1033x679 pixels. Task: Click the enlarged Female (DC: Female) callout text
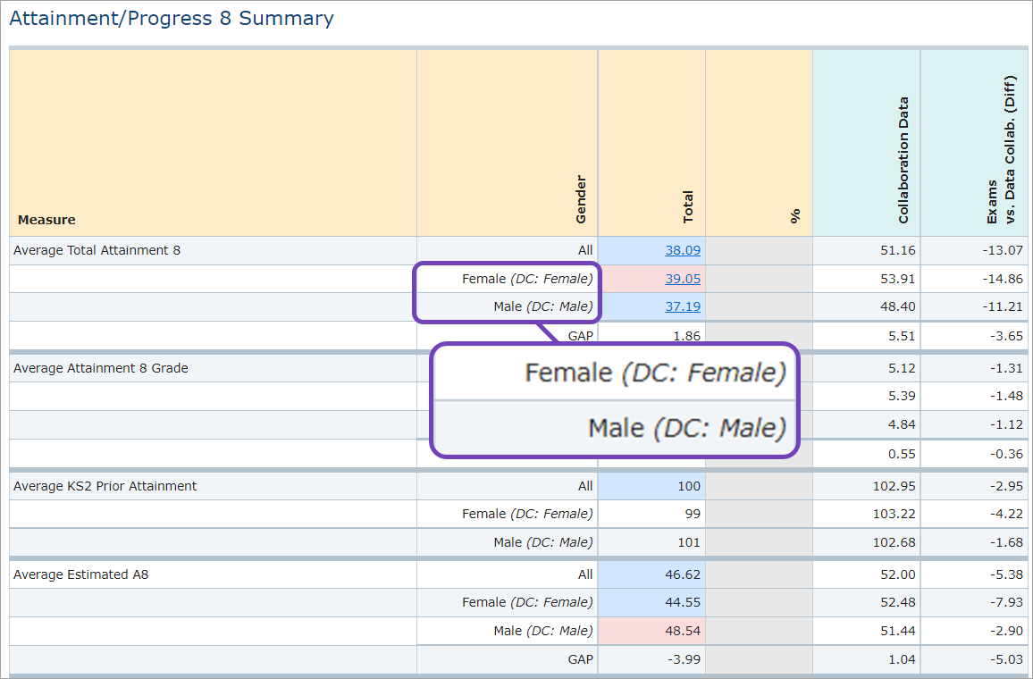pos(655,373)
